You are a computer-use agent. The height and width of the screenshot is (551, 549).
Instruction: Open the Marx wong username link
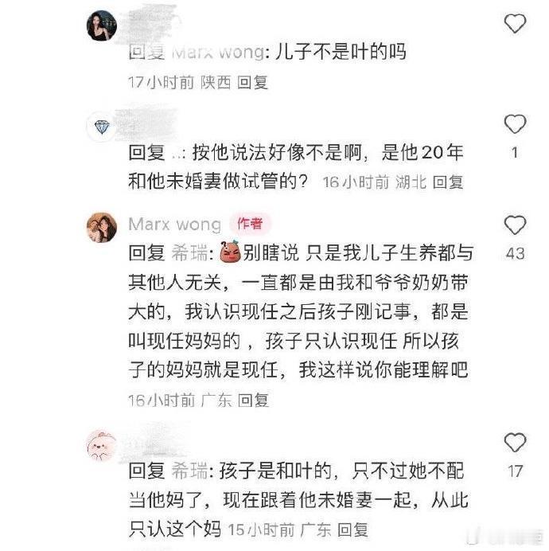tap(174, 225)
